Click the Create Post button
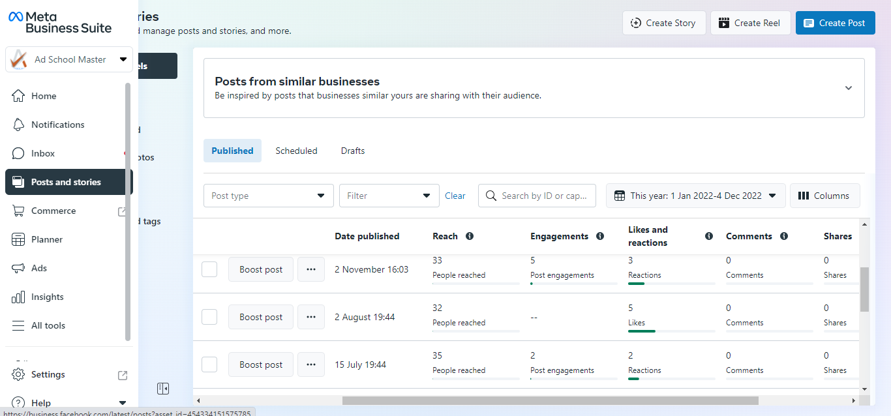891x416 pixels. pos(836,23)
